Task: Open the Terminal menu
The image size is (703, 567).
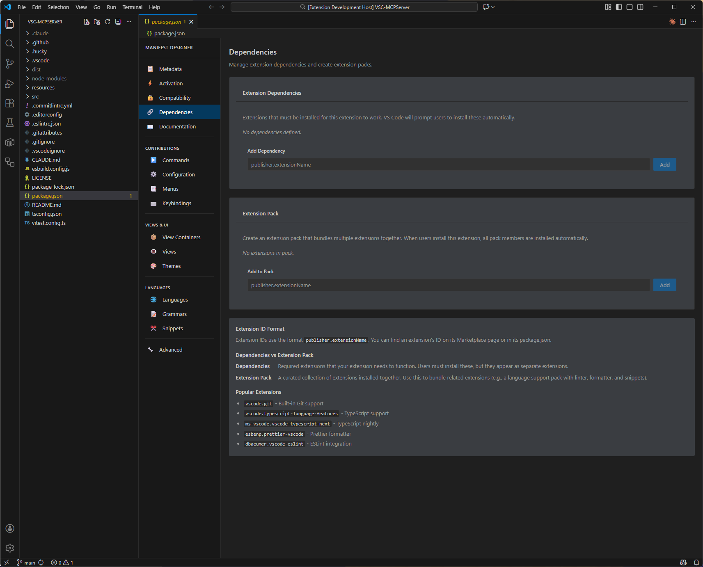Action: coord(132,7)
